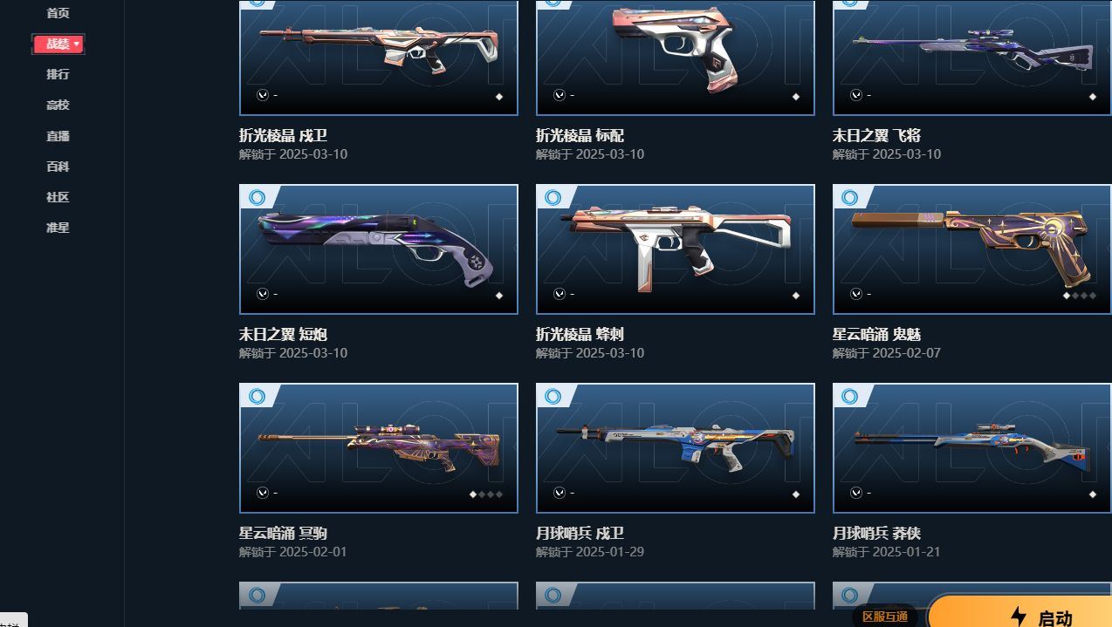Click lightning bolt icon on 启动 button

[x=1018, y=617]
